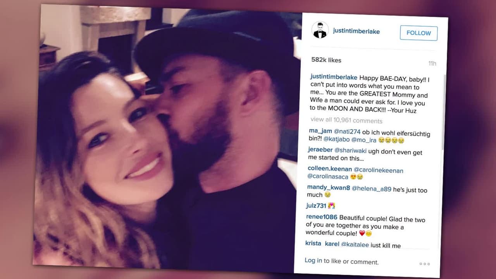Open the three-dots more options menu
Screen dimensions: 496x279
click(x=425, y=264)
